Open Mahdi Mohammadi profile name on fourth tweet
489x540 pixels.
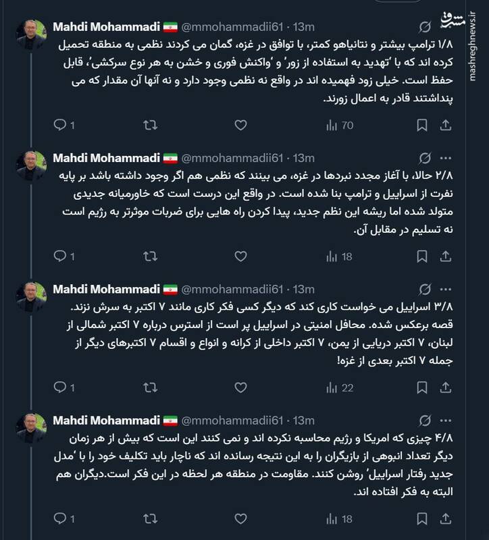106,421
